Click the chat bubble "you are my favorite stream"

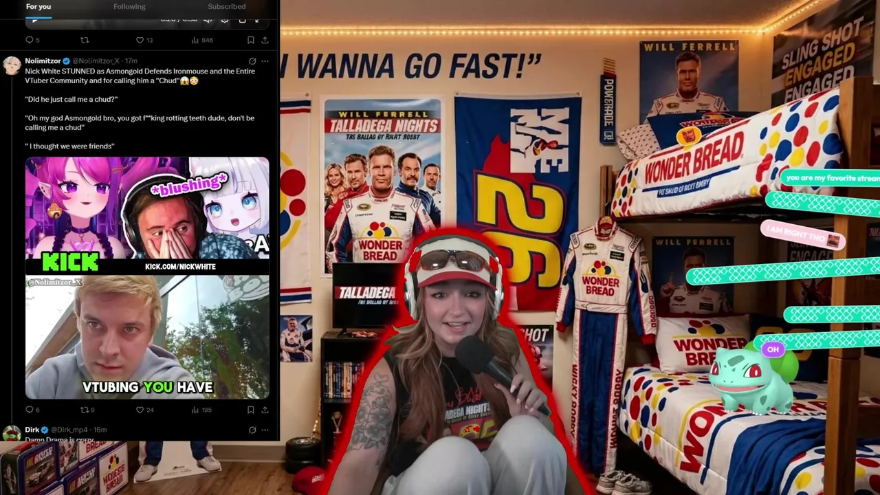click(830, 178)
